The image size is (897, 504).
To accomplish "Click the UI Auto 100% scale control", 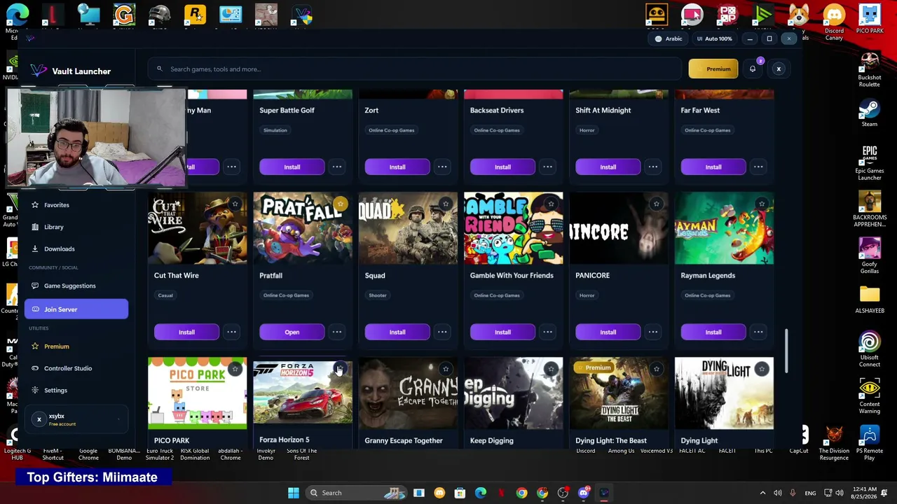I will click(x=715, y=38).
